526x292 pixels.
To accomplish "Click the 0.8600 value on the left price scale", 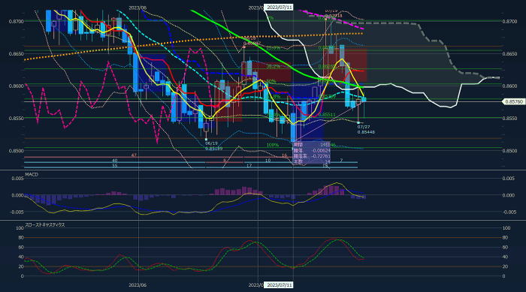I will click(16, 86).
